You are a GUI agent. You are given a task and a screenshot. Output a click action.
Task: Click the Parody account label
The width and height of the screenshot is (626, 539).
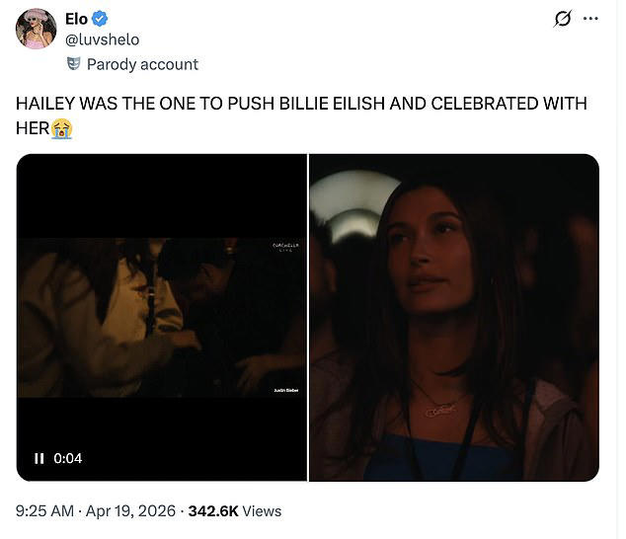142,64
